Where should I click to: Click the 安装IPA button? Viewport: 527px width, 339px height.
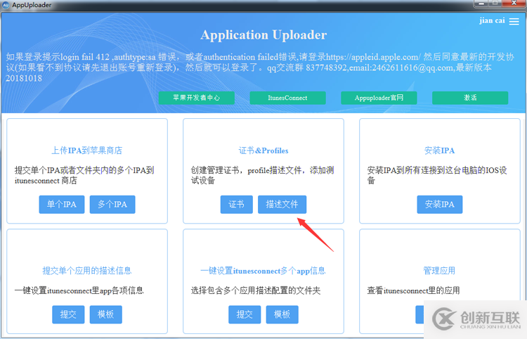[440, 205]
